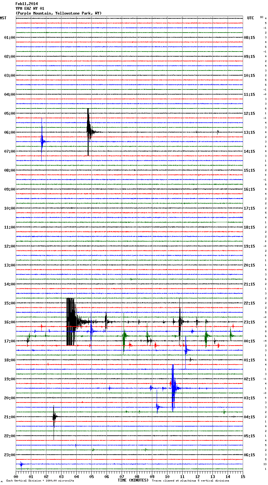The height and width of the screenshot is (485, 268).
Task: Select MST time label '23:00'
Action: pyautogui.click(x=10, y=455)
